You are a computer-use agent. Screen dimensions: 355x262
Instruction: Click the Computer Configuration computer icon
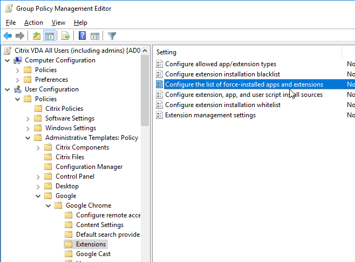(x=18, y=60)
